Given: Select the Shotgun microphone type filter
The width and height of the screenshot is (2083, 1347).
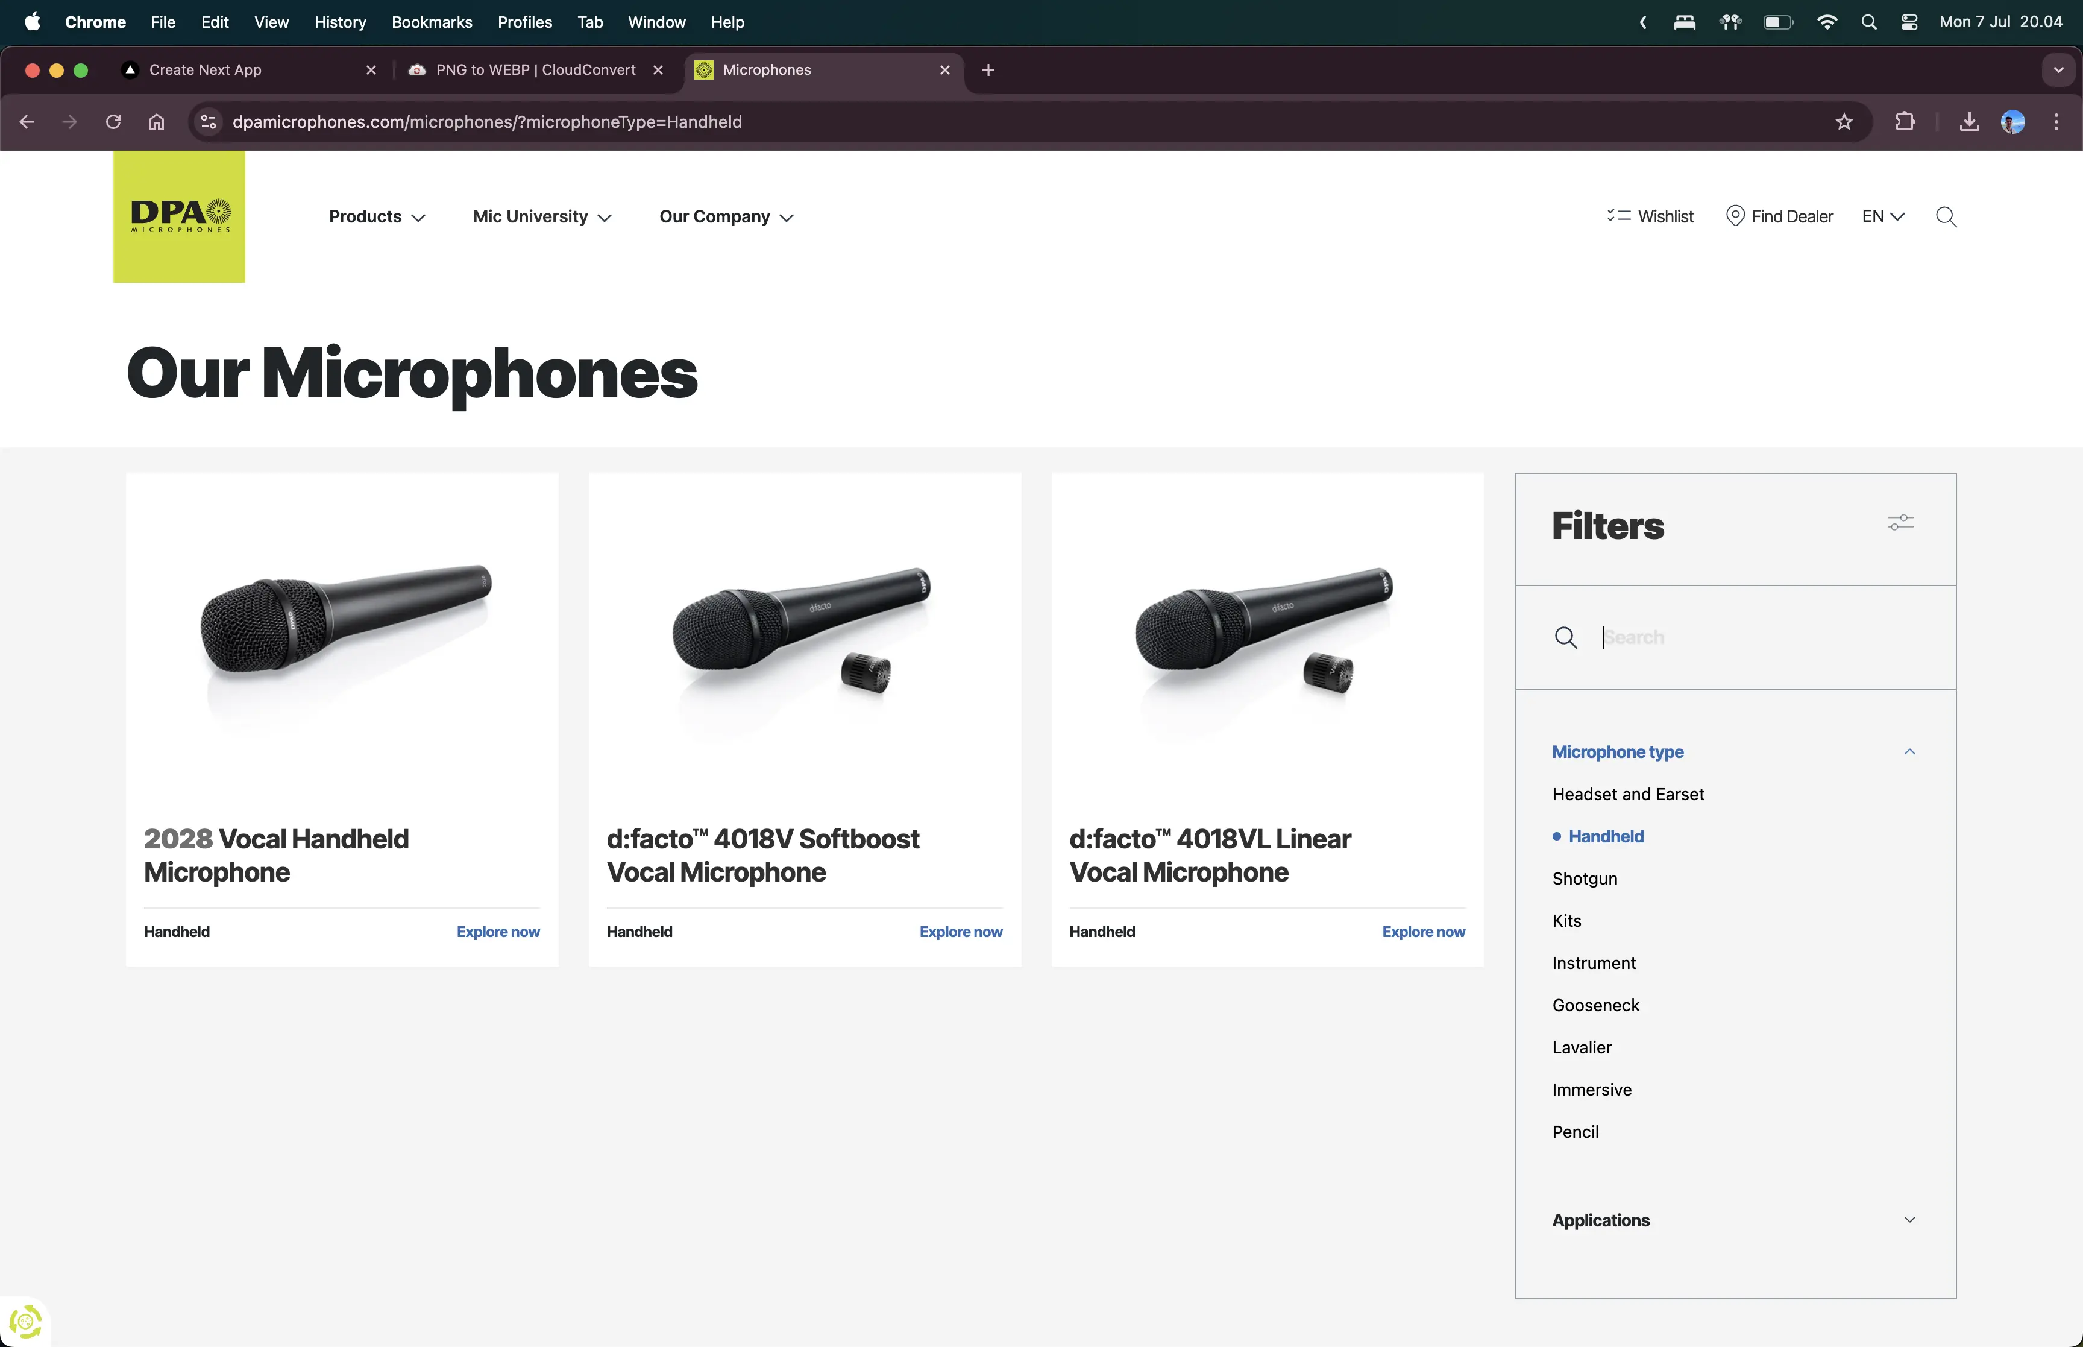Looking at the screenshot, I should click(x=1584, y=878).
